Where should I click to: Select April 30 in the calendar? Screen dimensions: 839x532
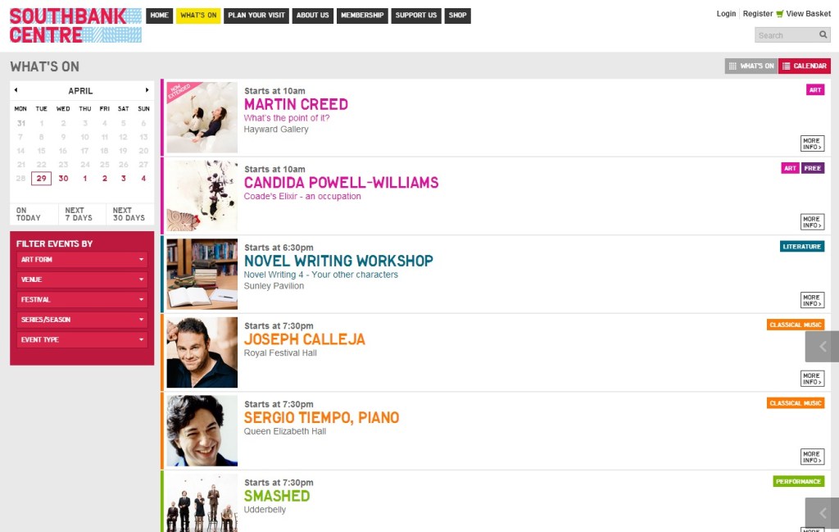tap(63, 179)
